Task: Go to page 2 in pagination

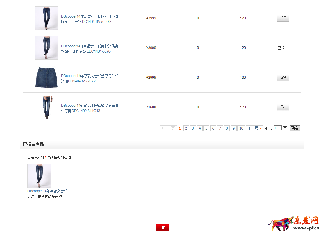Action: pyautogui.click(x=186, y=128)
